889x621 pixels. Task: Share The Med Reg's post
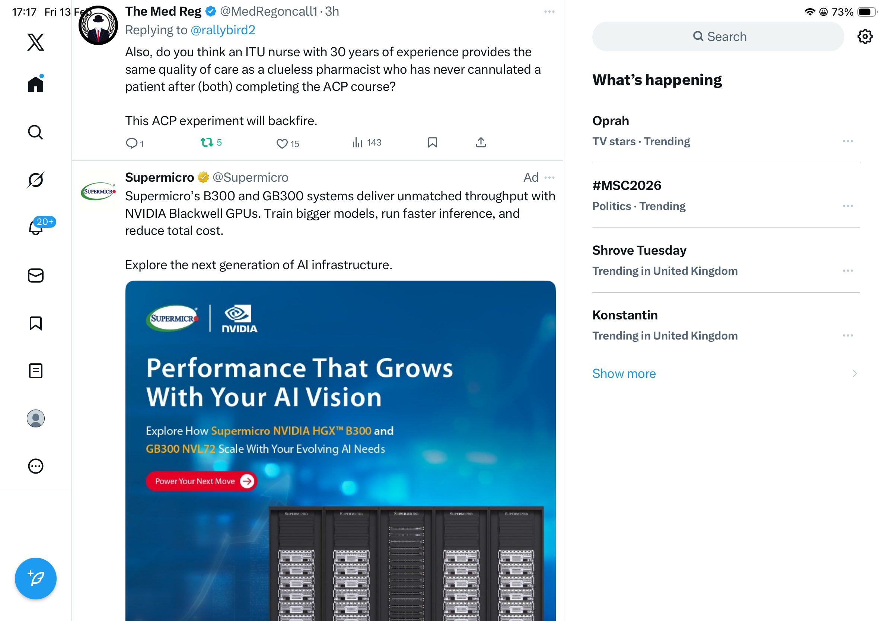(481, 143)
